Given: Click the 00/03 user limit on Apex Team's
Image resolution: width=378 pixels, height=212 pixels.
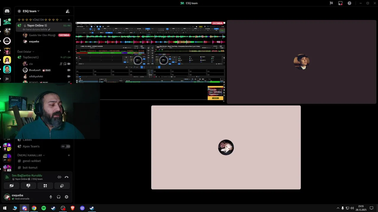Looking at the screenshot, I should coord(66,146).
